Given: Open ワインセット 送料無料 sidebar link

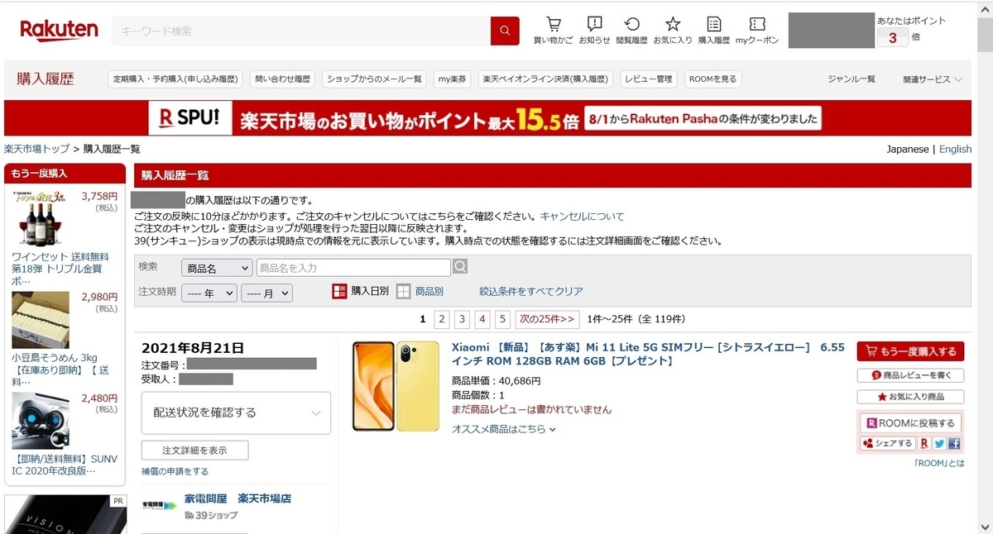Looking at the screenshot, I should coord(60,269).
